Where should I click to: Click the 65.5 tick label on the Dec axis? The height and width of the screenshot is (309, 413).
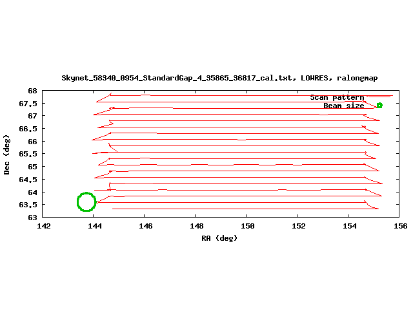pos(28,154)
